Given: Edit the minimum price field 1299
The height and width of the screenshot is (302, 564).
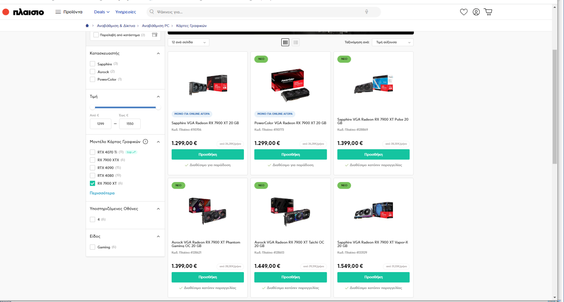Looking at the screenshot, I should pyautogui.click(x=100, y=124).
